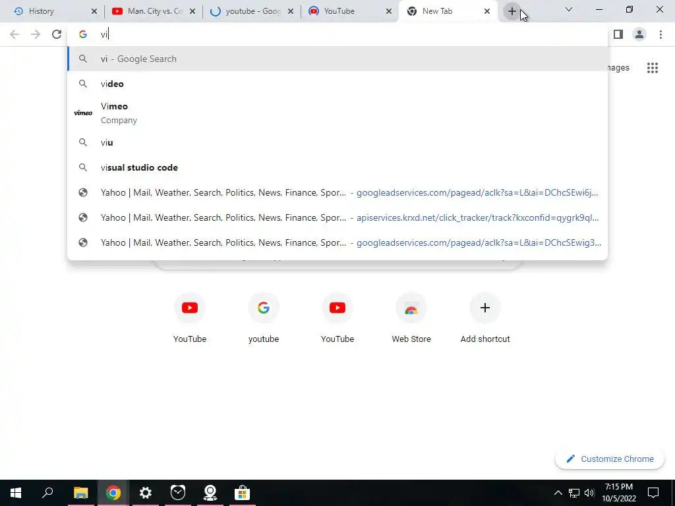Go back to previous page
Screen dimensions: 675x506
(x=15, y=34)
